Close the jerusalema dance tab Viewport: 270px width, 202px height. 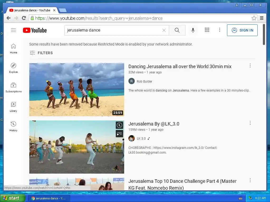[54, 10]
